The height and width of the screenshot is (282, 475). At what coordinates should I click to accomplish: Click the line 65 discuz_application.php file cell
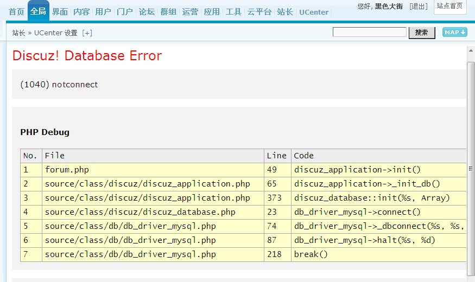click(153, 184)
